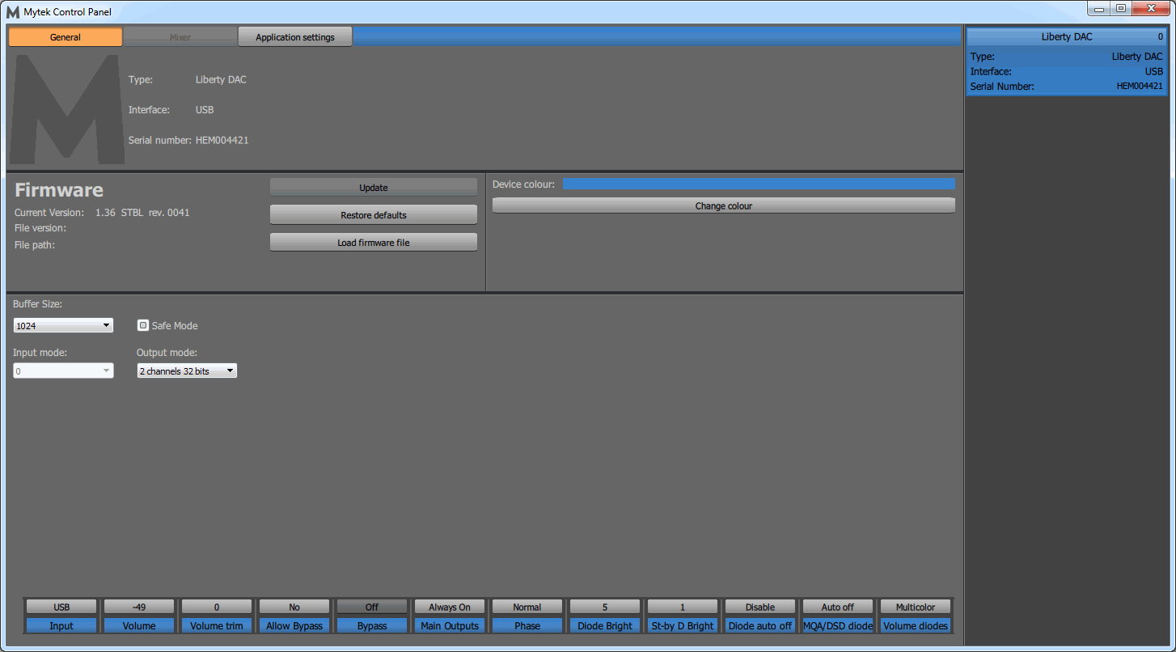Click the Volume diodes value Multicolor
Screen dimensions: 1176x652
point(916,607)
